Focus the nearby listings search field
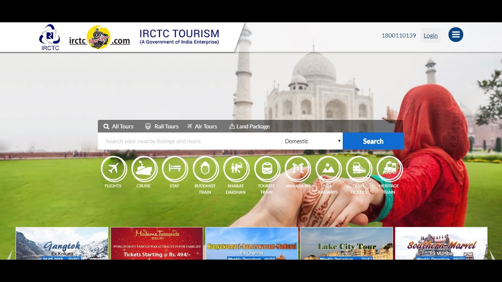 [189, 141]
